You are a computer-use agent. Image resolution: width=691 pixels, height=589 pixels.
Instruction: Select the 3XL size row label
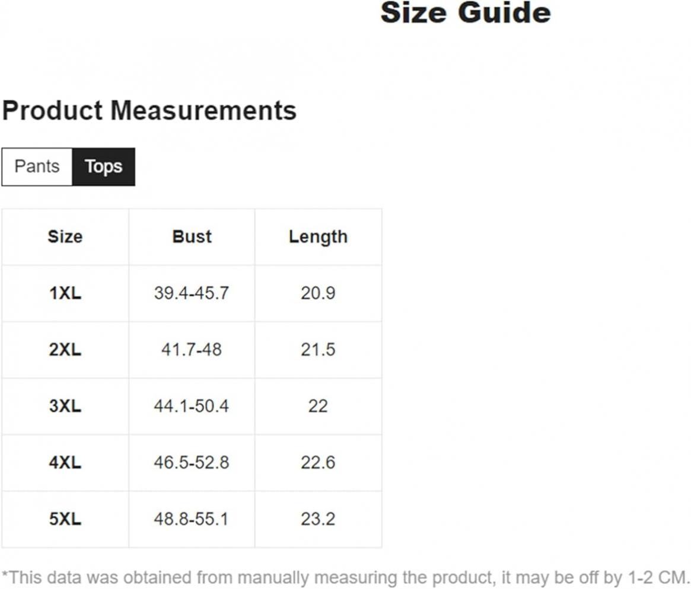(x=65, y=406)
